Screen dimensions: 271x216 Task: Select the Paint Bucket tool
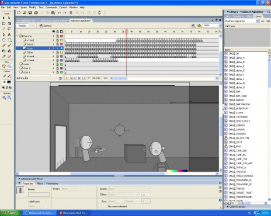pos(9,51)
